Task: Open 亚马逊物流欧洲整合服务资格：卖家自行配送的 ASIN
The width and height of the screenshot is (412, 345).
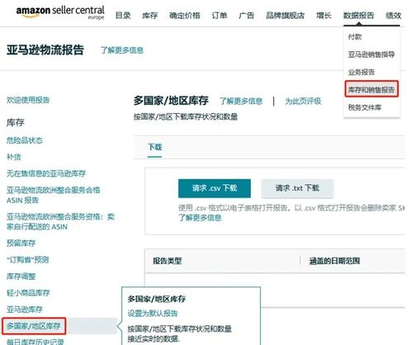Action: pos(60,221)
